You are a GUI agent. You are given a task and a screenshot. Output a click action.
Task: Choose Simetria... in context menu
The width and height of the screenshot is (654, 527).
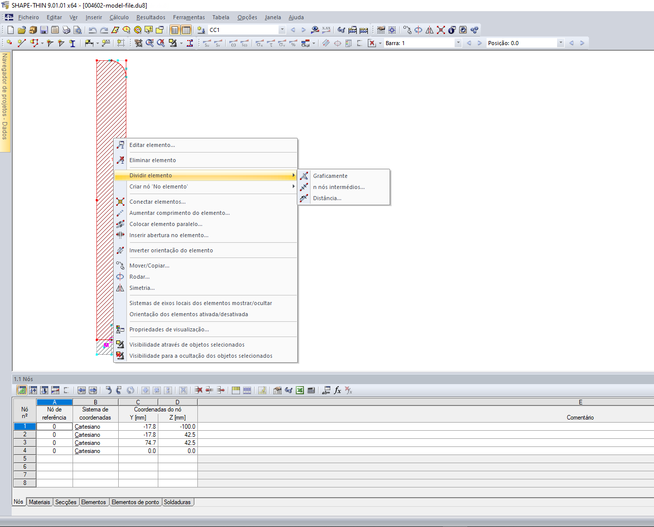click(205, 288)
